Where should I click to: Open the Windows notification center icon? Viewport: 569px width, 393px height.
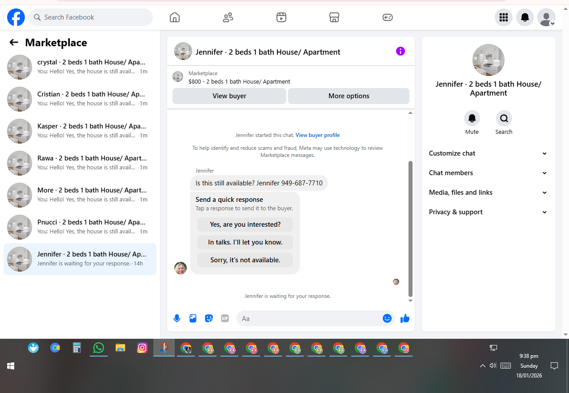[554, 365]
